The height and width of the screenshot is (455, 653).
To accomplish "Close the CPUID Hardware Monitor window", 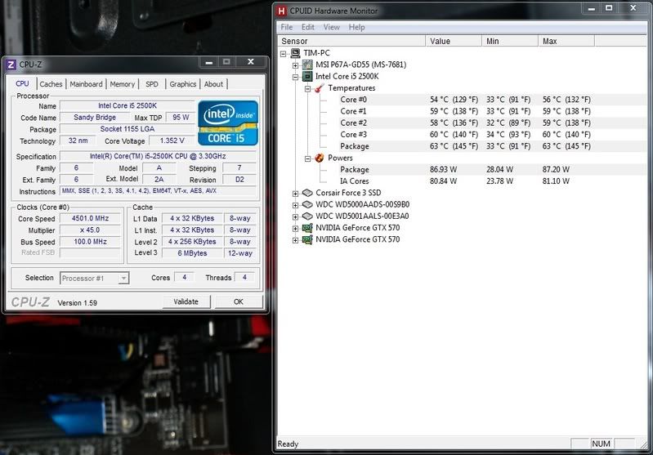I will pyautogui.click(x=633, y=8).
